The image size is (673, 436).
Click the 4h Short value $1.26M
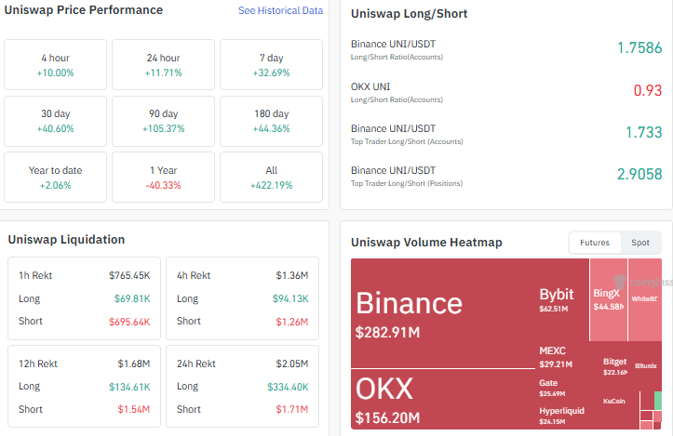pos(292,322)
